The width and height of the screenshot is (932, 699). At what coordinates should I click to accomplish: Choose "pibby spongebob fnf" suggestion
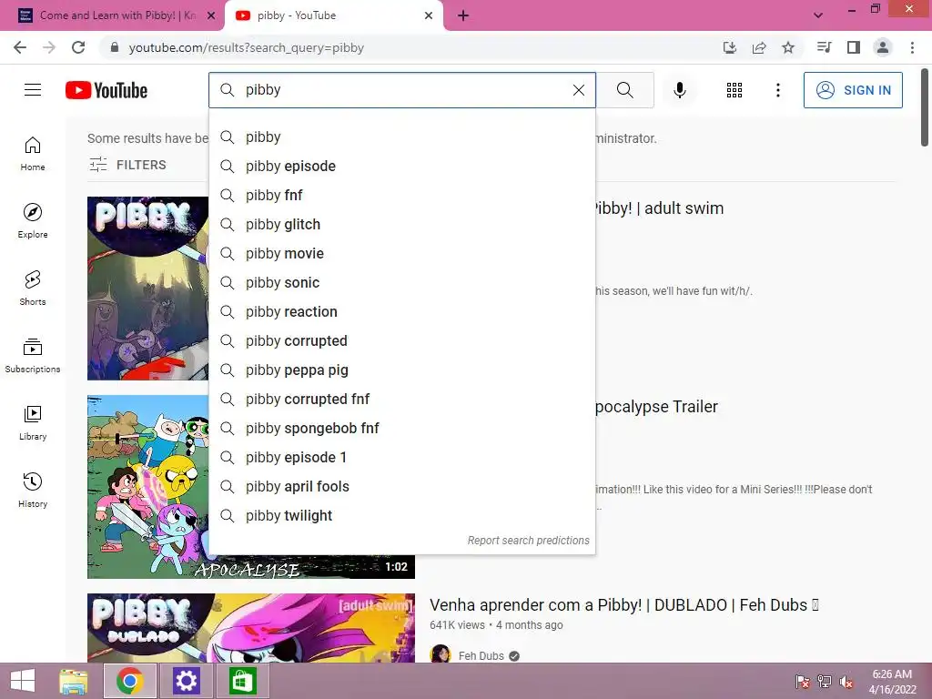click(x=401, y=429)
